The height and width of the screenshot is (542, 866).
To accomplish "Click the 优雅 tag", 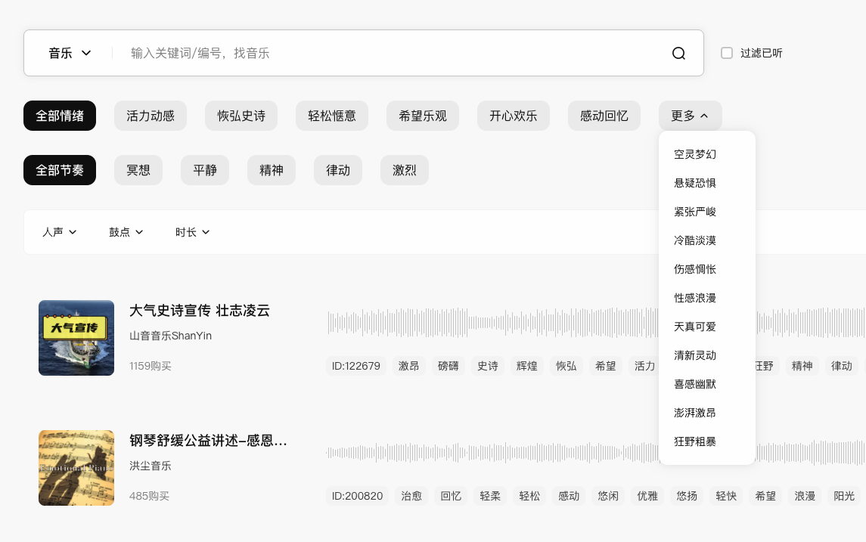I will (647, 496).
